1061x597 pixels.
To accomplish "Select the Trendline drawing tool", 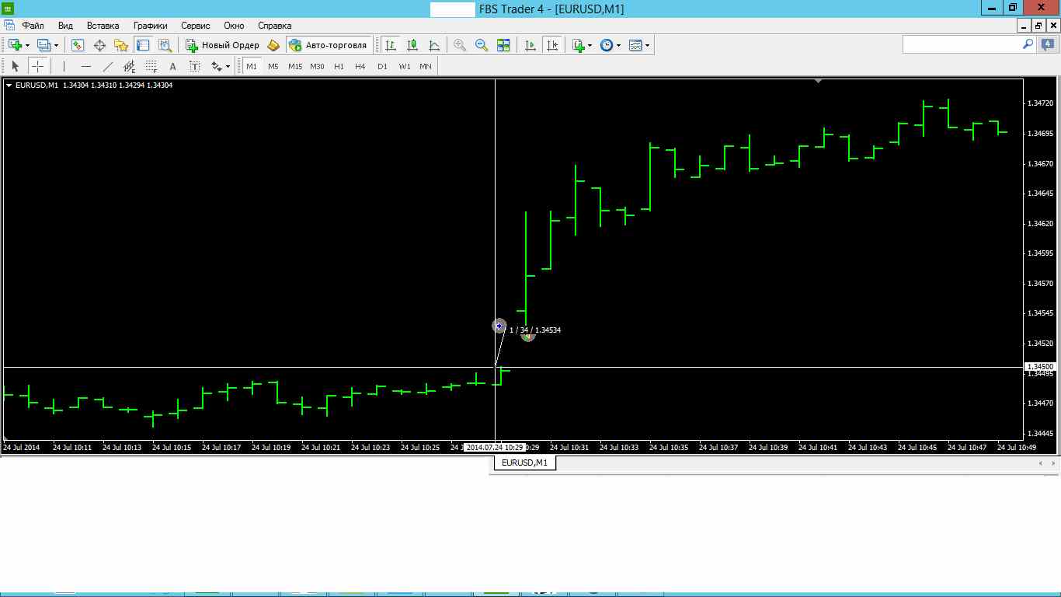I will (x=108, y=66).
